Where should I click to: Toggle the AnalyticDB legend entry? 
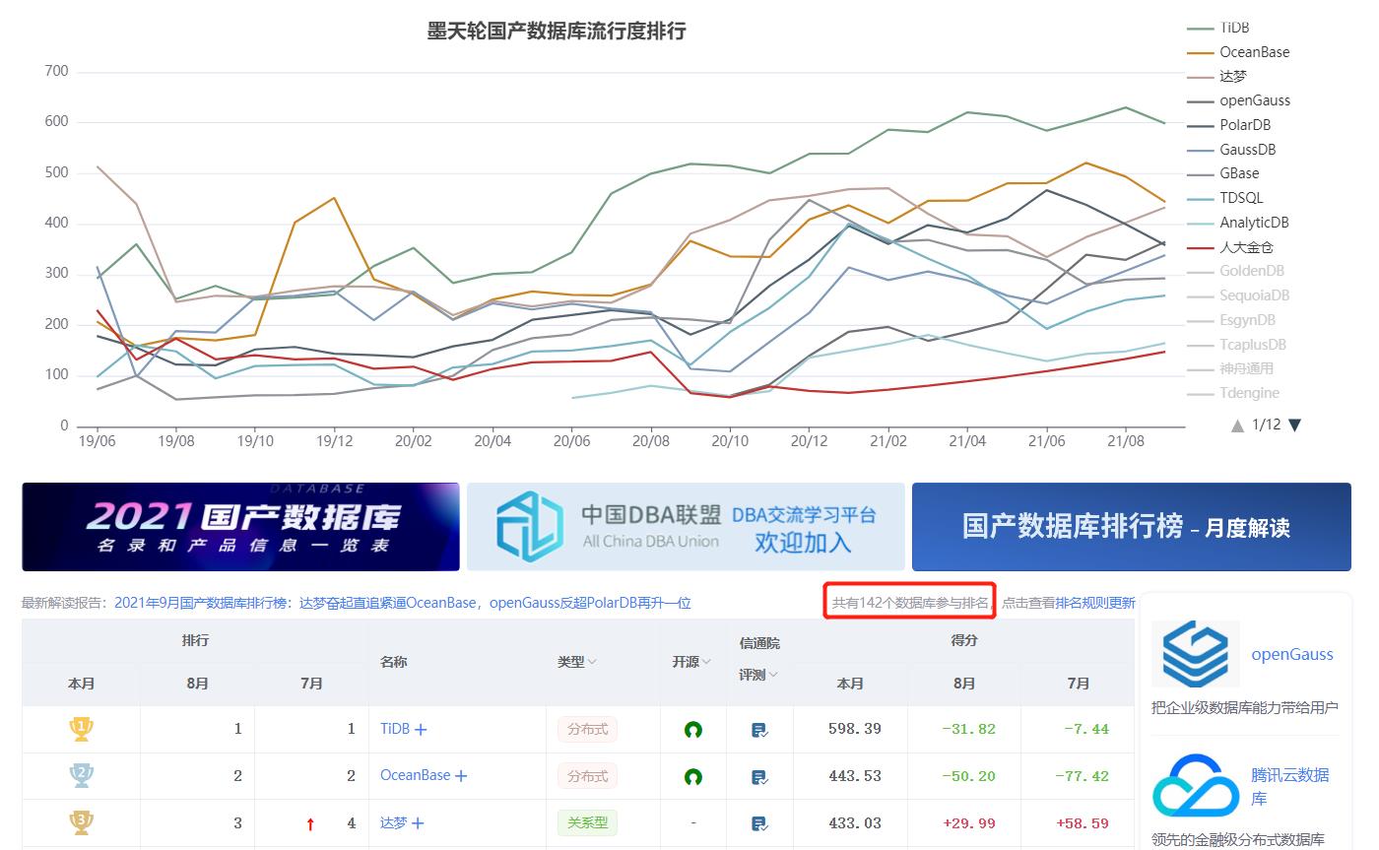click(x=1238, y=223)
